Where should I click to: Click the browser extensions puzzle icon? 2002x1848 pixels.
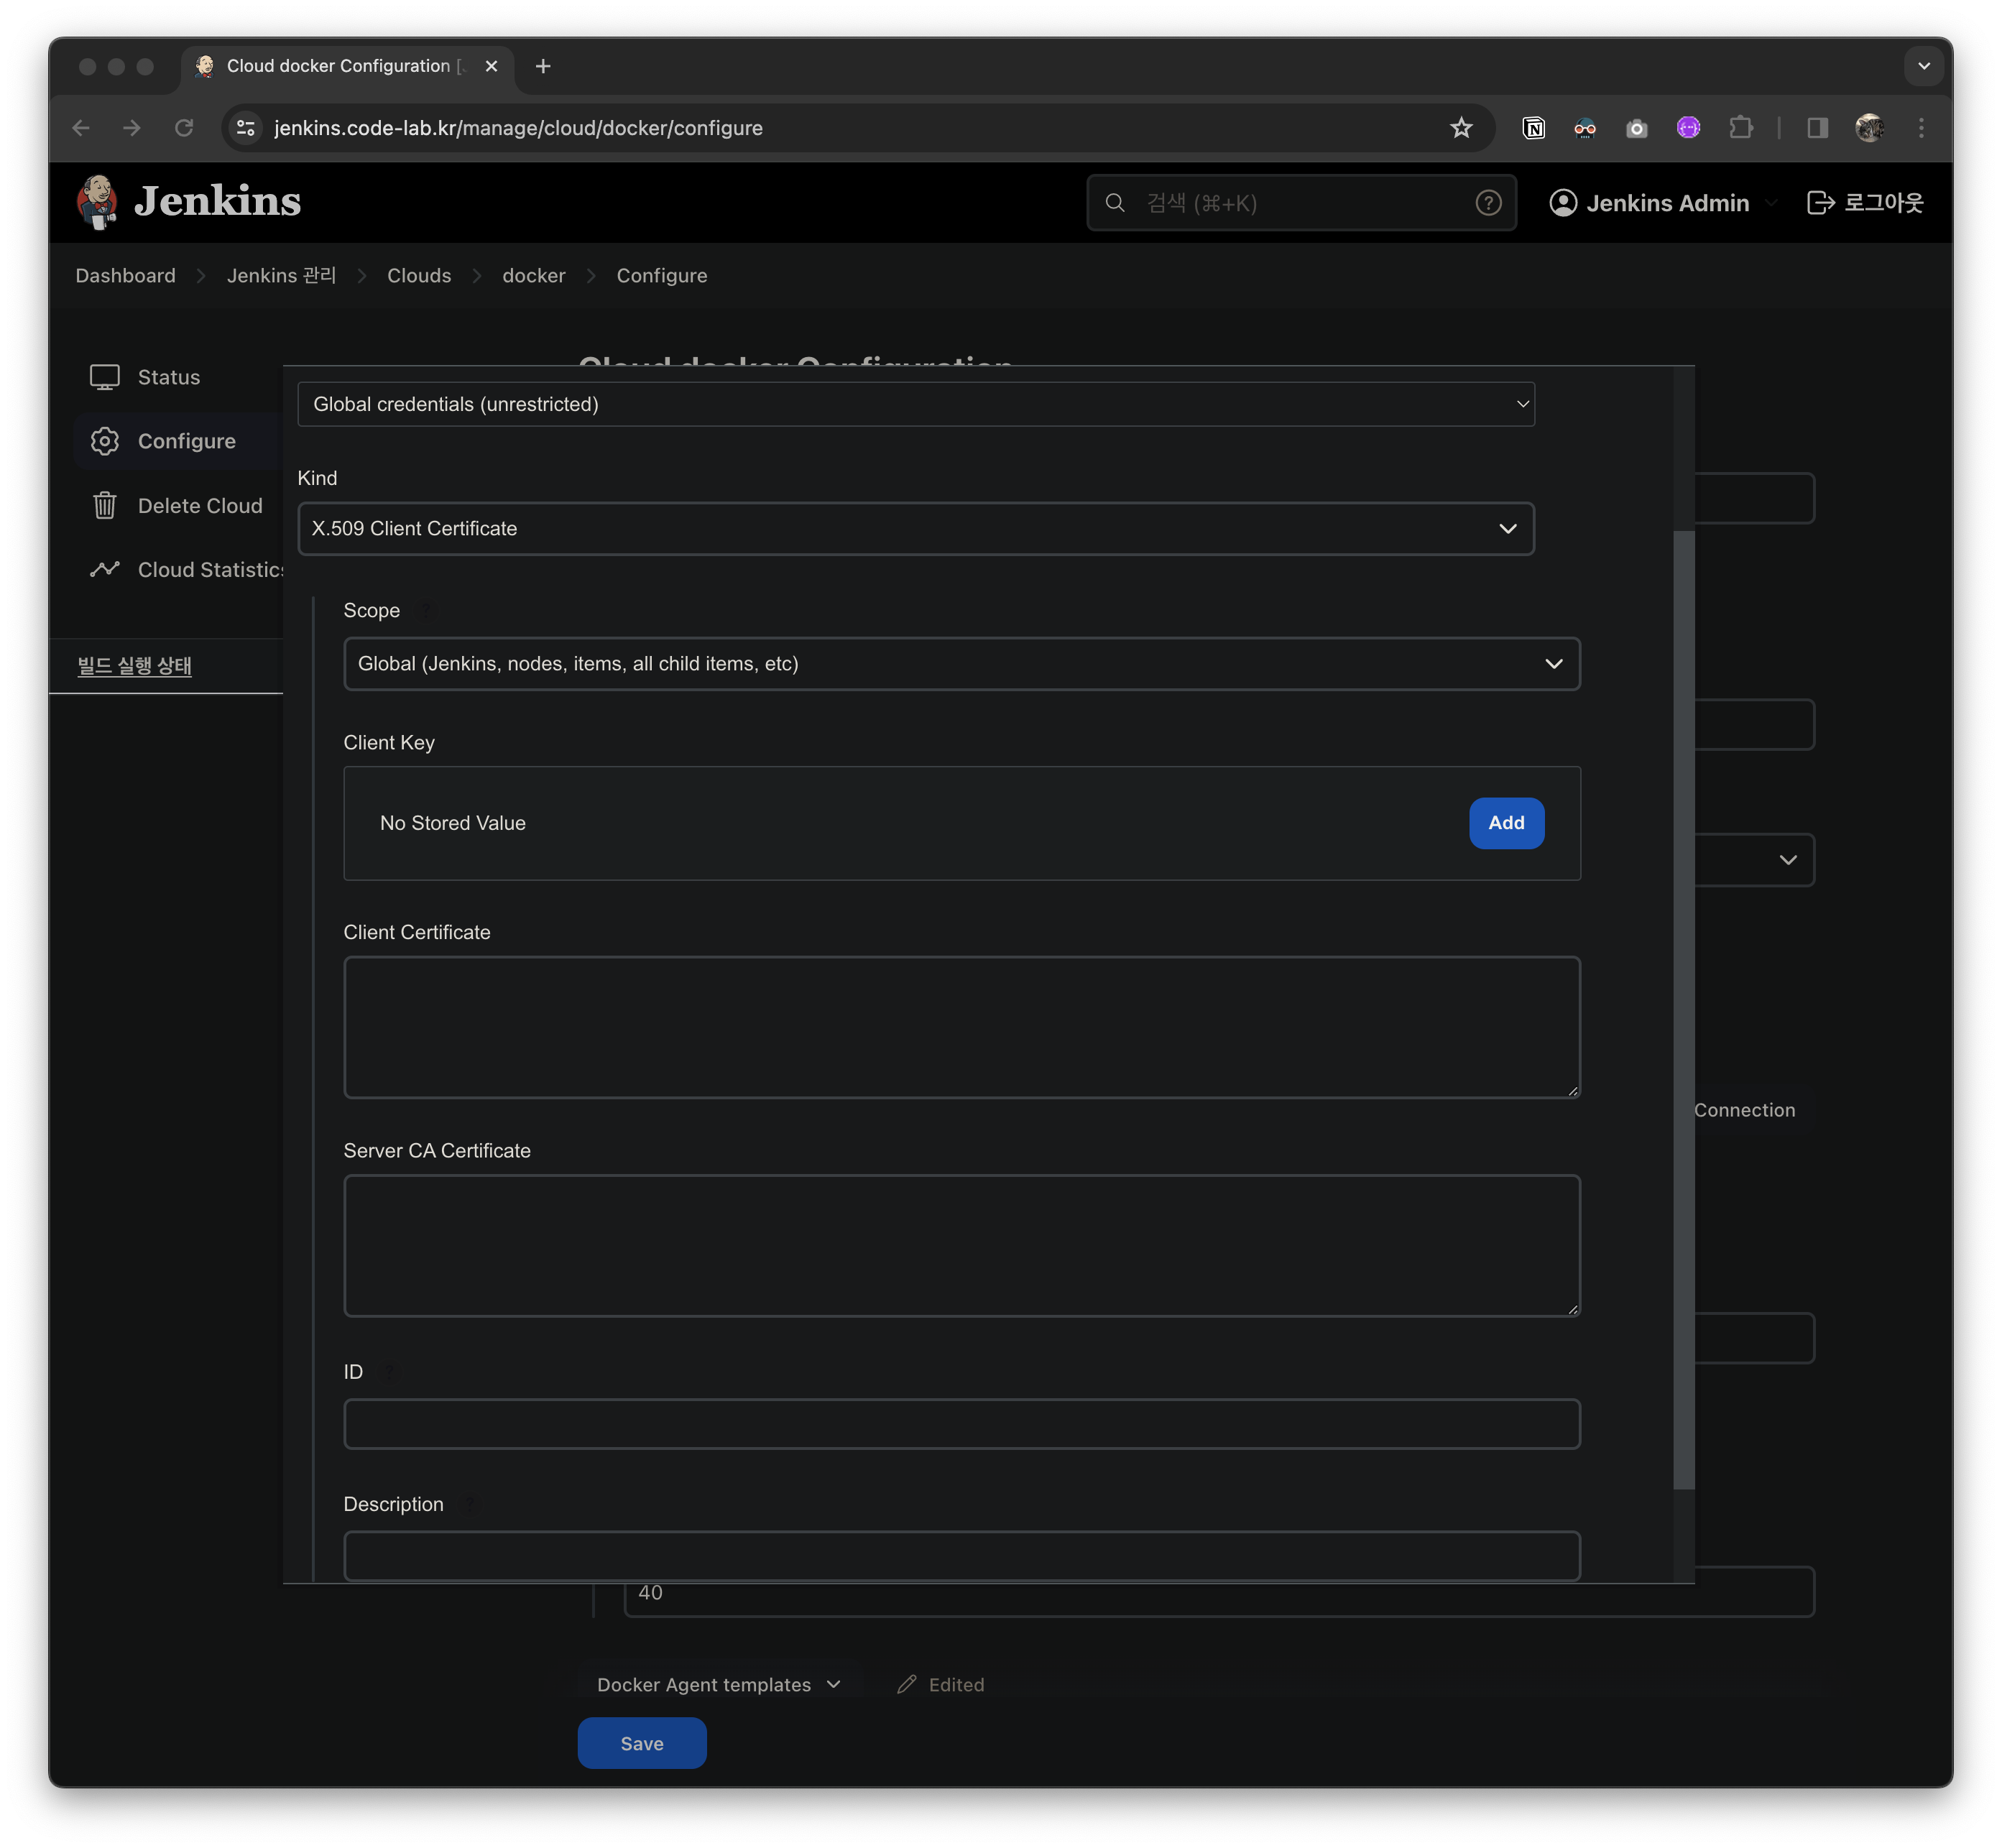(x=1741, y=128)
